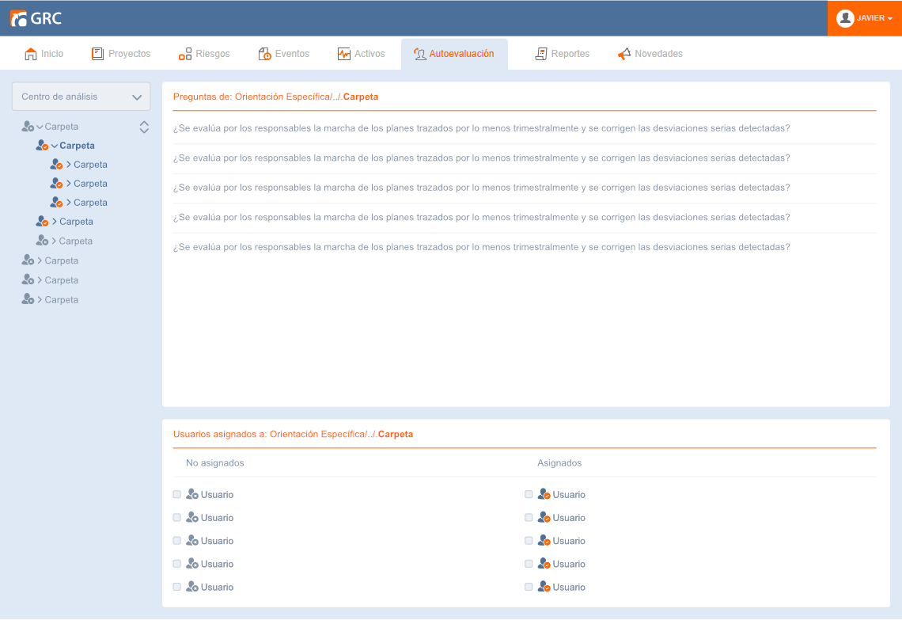Check the second Usuario box under Asignados

click(x=529, y=518)
